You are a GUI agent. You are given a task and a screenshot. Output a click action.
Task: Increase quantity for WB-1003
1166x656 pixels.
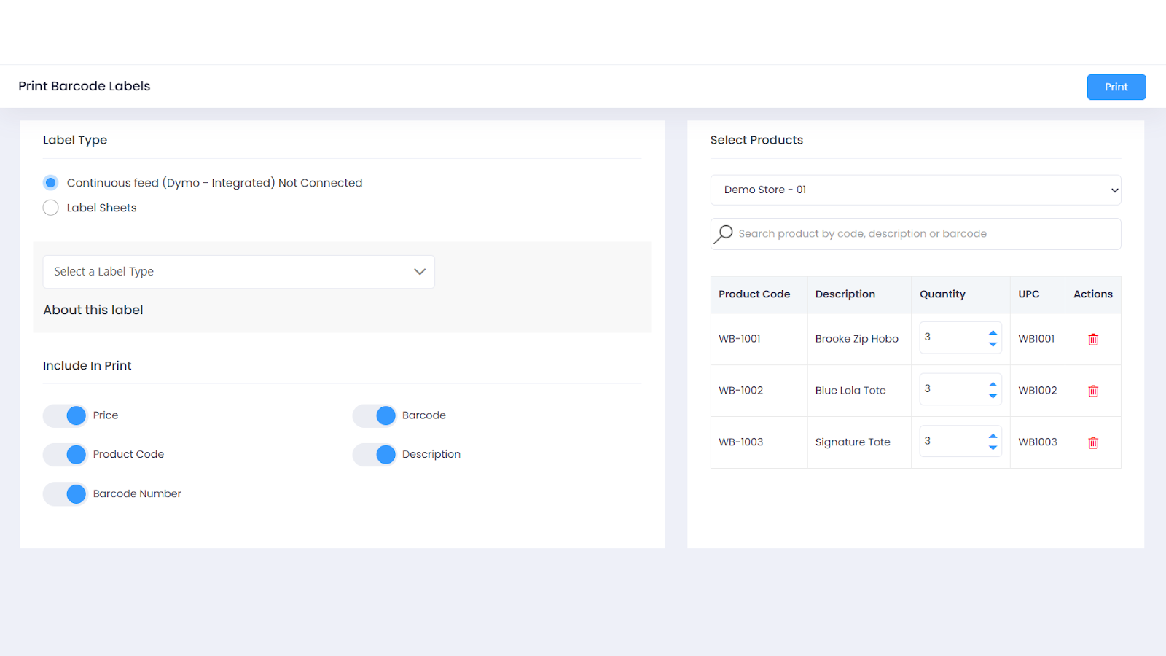click(x=993, y=436)
